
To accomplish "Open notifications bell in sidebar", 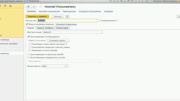I will pos(10,6).
